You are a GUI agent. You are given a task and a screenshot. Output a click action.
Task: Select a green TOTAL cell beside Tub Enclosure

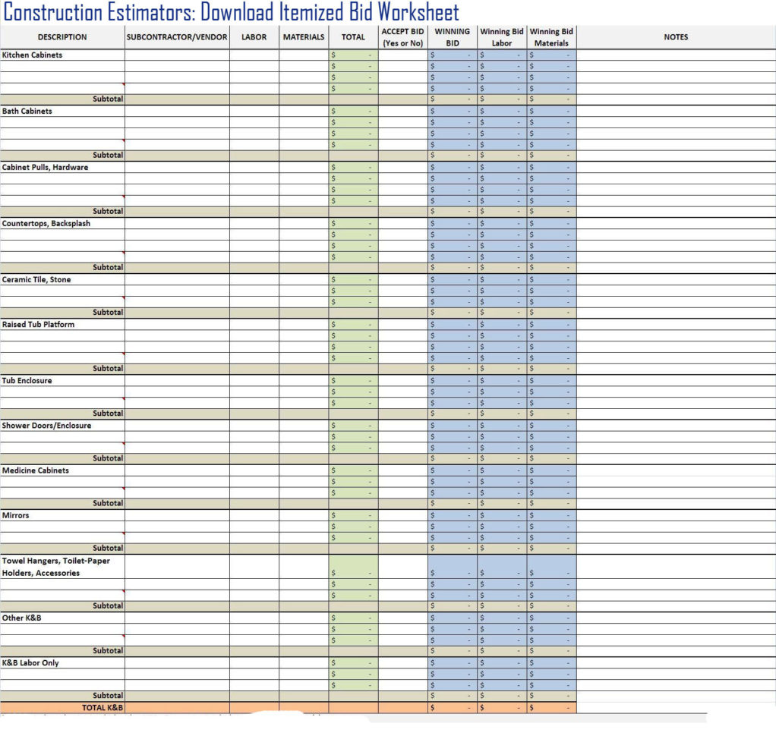coord(353,381)
